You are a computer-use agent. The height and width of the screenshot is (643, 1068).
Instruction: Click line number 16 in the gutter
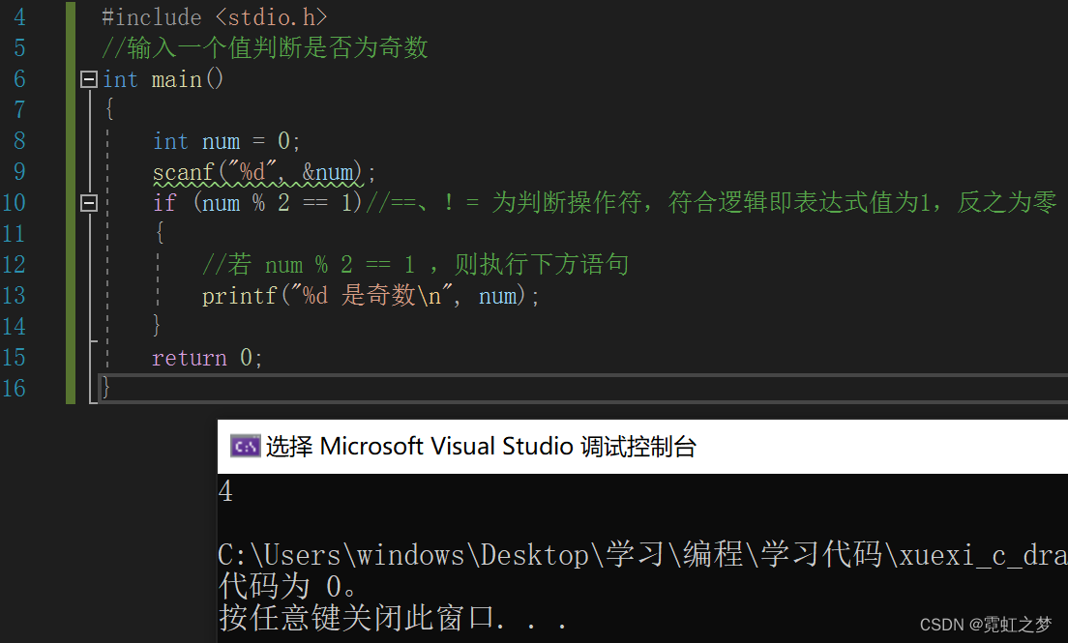pyautogui.click(x=14, y=389)
